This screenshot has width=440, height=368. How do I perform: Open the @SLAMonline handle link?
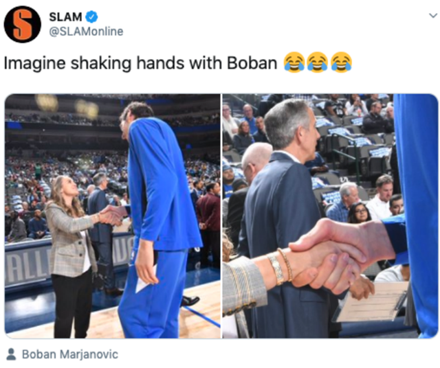pyautogui.click(x=86, y=32)
